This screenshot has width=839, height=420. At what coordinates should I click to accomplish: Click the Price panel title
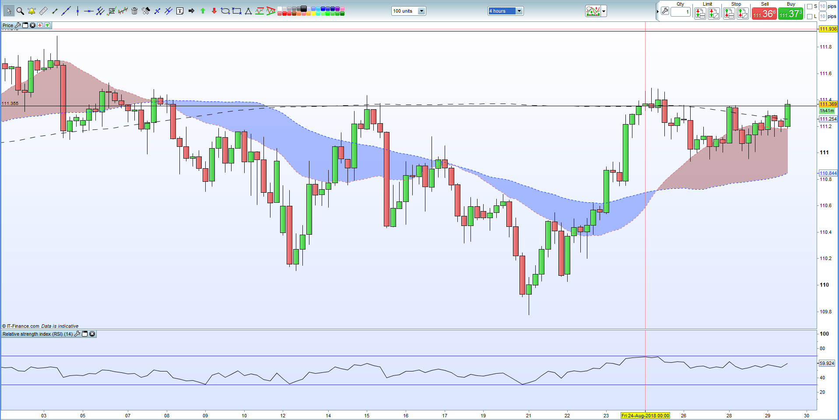[8, 25]
